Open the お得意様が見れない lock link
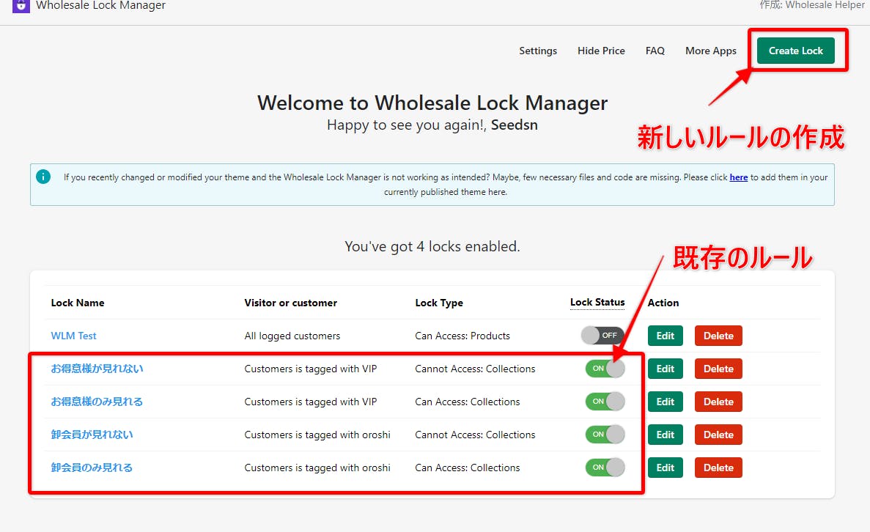Image resolution: width=870 pixels, height=532 pixels. pos(97,369)
